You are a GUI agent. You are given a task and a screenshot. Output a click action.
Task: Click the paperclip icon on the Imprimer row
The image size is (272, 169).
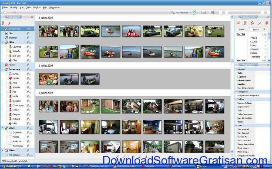[x=28, y=38]
